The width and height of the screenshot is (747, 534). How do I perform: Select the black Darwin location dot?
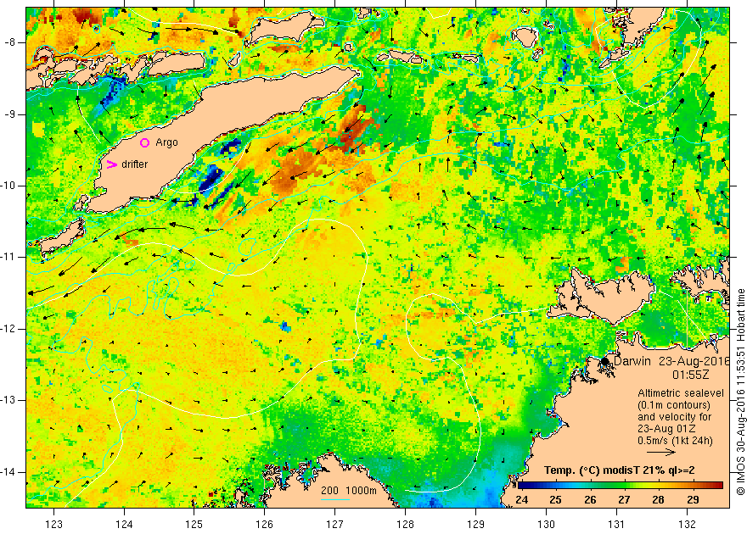pos(605,361)
